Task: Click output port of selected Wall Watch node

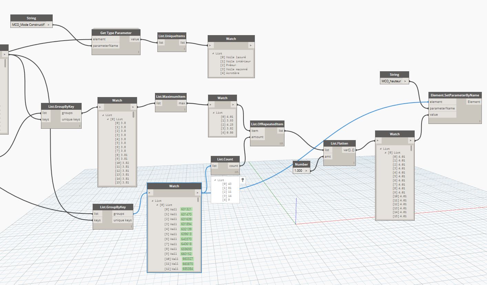Action: (198, 193)
